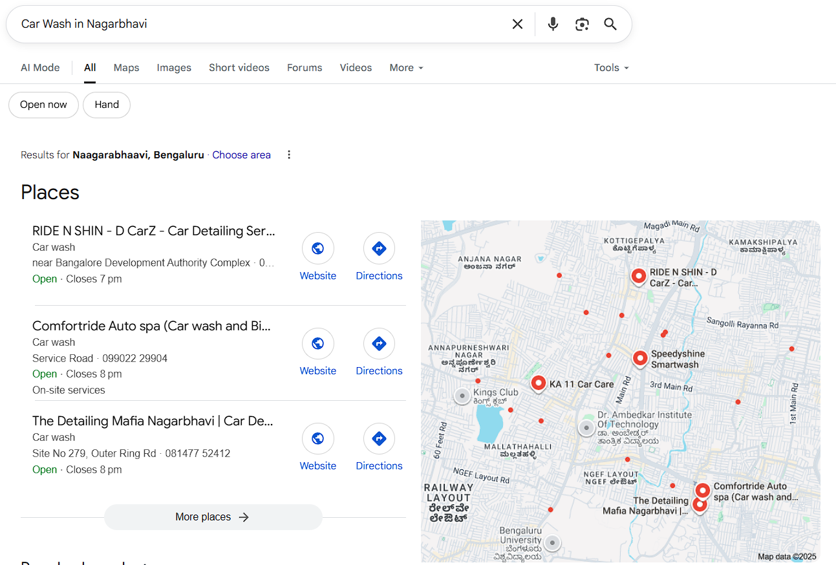The width and height of the screenshot is (836, 565).
Task: Switch to the Images tab
Action: (174, 68)
